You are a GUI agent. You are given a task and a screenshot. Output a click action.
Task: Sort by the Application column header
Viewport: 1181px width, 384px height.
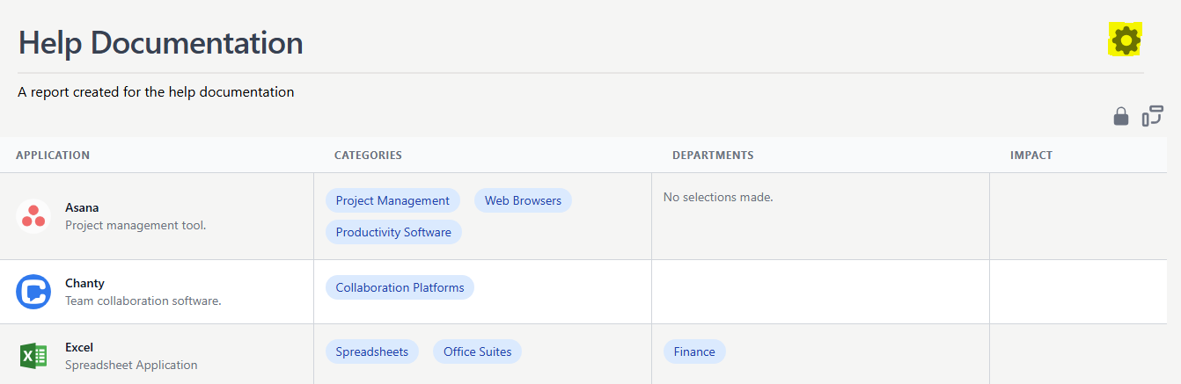coord(53,156)
